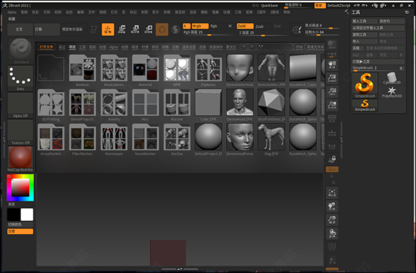416x273 pixels.
Task: Click the 灯箱 LightBox button
Action: tap(47, 29)
